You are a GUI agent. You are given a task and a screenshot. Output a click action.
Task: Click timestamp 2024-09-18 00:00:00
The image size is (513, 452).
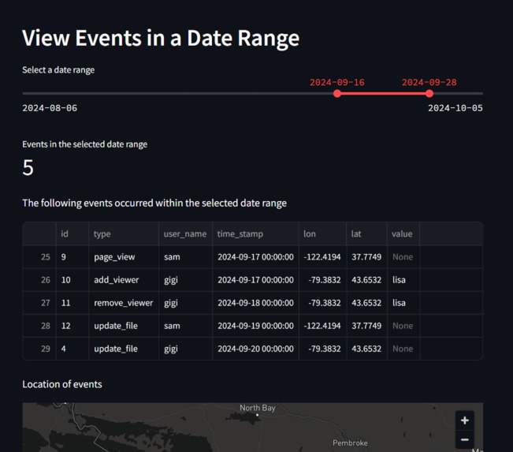pos(255,303)
